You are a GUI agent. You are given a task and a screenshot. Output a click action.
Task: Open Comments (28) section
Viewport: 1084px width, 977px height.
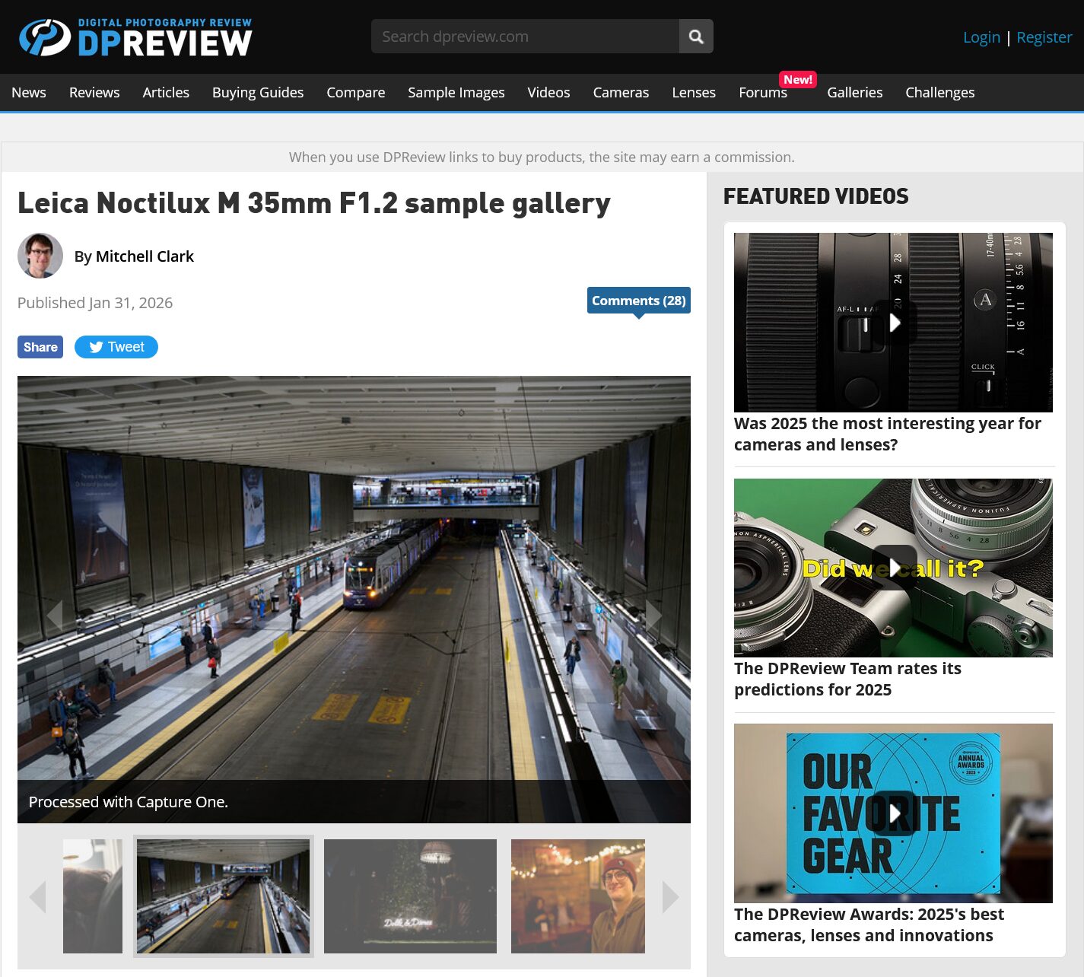pyautogui.click(x=638, y=301)
